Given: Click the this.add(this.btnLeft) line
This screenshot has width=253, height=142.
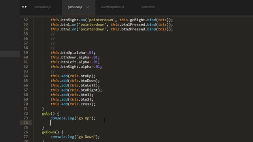Looking at the screenshot, I should pos(75,85).
